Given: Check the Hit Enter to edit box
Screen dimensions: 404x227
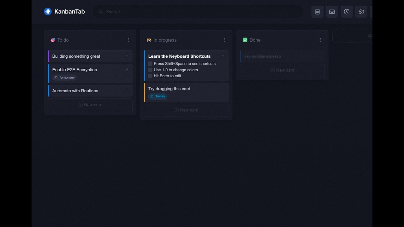Looking at the screenshot, I should 150,76.
